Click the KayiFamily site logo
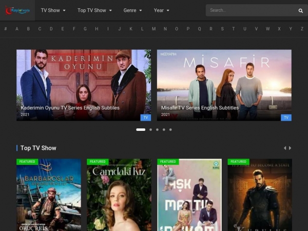The image size is (308, 231). point(17,10)
